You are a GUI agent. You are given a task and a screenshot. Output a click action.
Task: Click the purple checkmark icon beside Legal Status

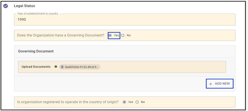tap(6, 6)
